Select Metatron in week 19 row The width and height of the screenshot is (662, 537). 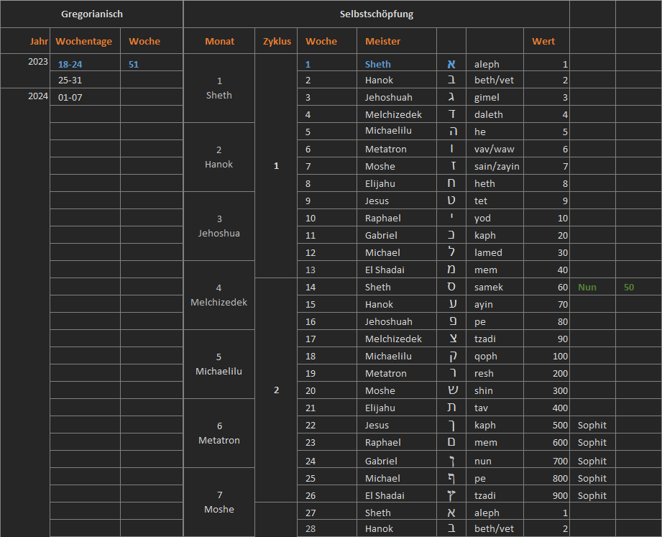(397, 373)
